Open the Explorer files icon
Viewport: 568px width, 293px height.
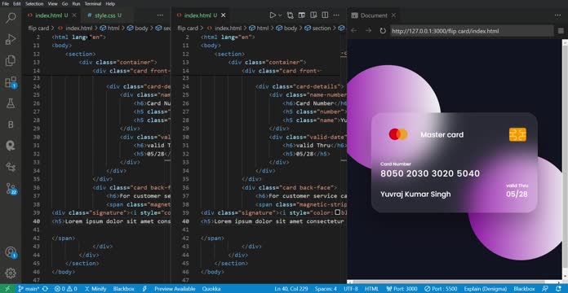coord(11,60)
